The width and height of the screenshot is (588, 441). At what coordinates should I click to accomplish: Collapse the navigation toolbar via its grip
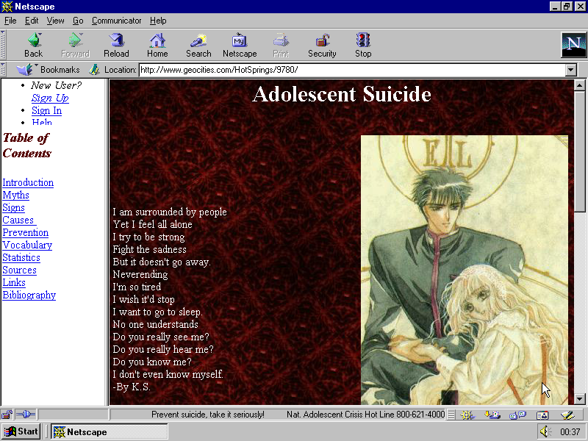pyautogui.click(x=3, y=45)
